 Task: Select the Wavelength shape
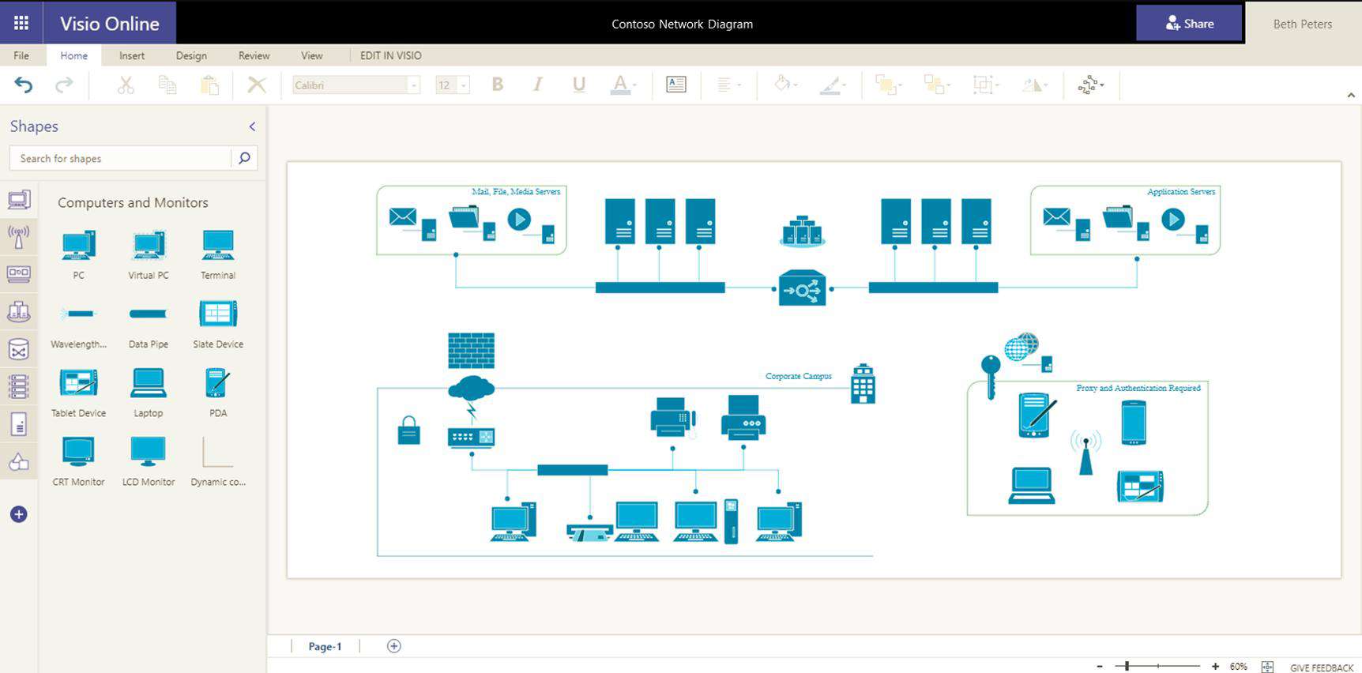78,323
